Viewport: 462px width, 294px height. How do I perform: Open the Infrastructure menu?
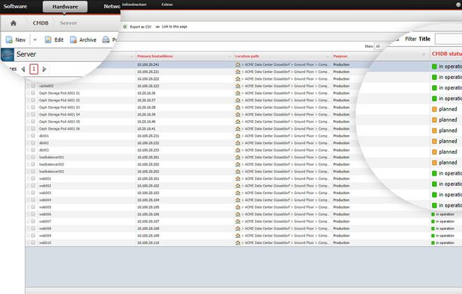tap(135, 4)
